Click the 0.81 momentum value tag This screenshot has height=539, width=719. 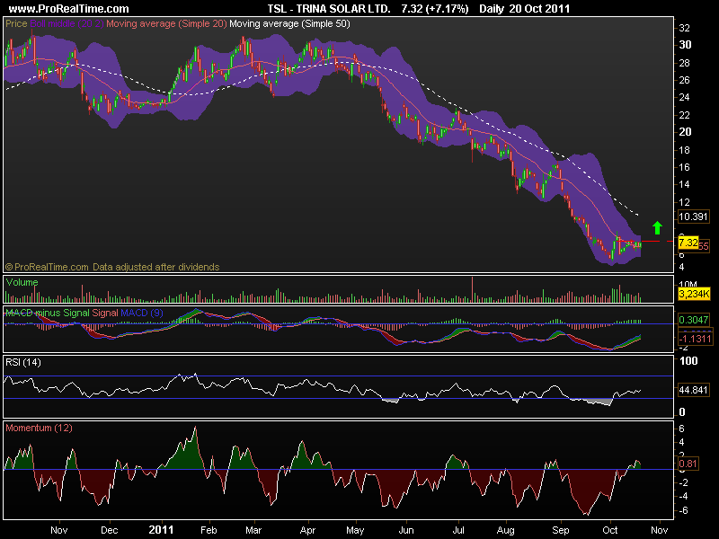(x=688, y=464)
